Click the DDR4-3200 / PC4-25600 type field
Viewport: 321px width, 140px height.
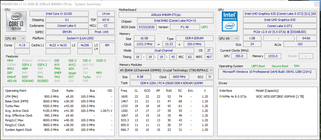(x=171, y=83)
